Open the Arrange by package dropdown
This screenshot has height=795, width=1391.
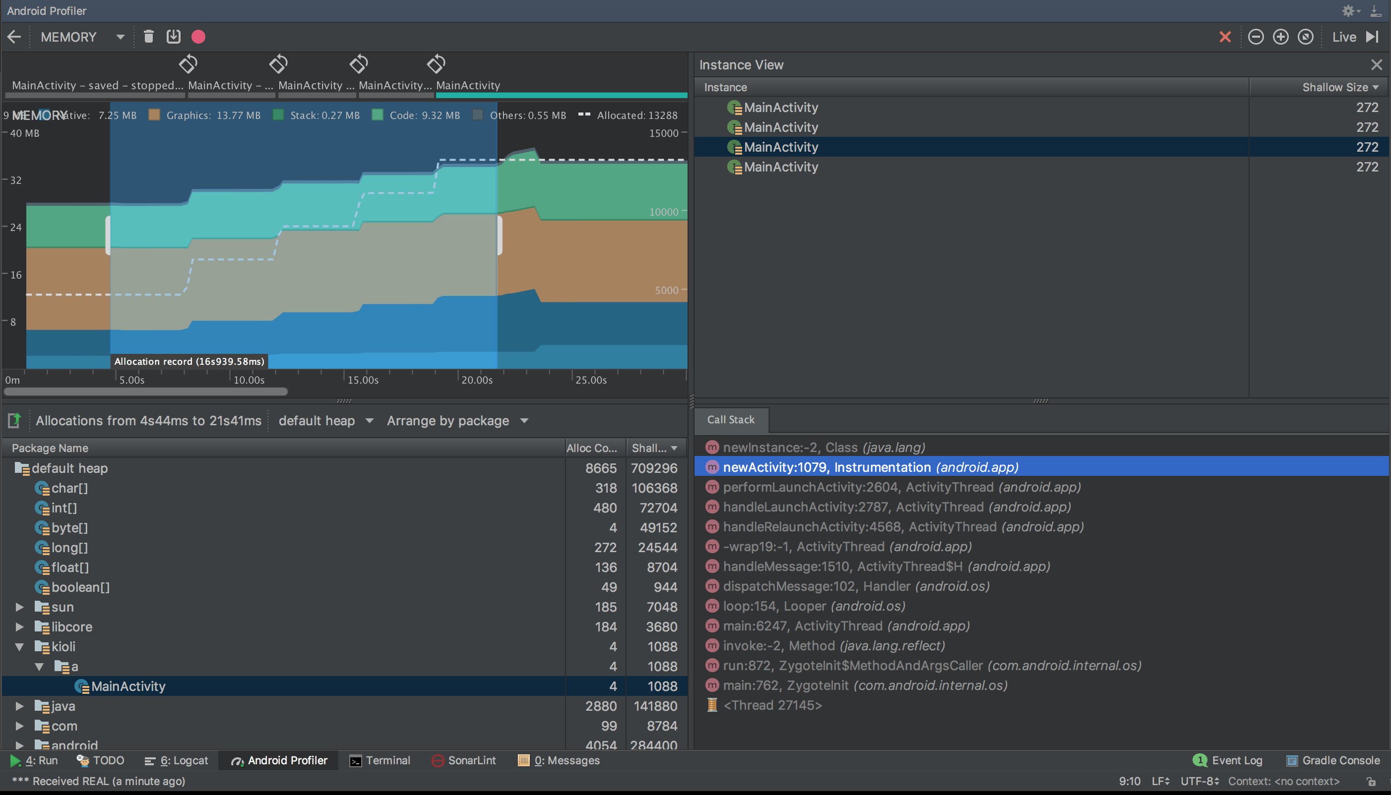point(457,420)
